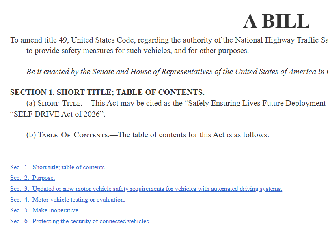
Task: Click the "To amend title 49" opening text
Action: (40, 40)
